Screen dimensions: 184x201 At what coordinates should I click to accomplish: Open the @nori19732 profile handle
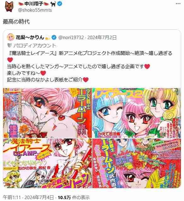71,38
